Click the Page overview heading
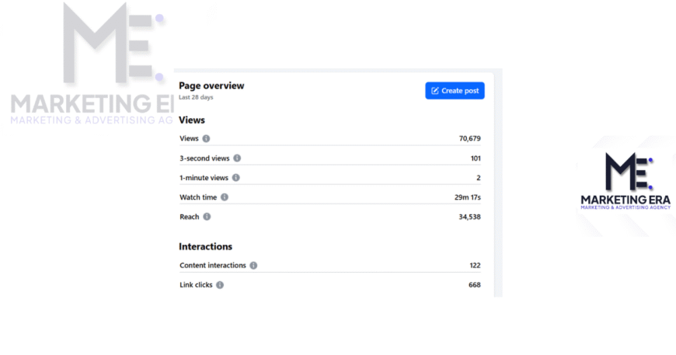Image resolution: width=676 pixels, height=355 pixels. tap(211, 85)
